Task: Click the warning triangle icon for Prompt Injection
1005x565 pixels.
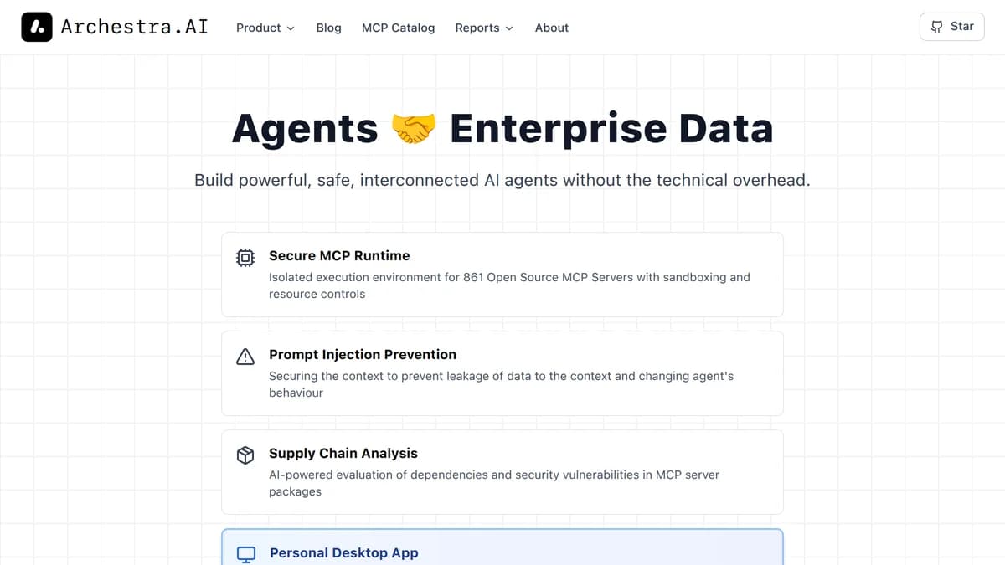Action: 245,357
